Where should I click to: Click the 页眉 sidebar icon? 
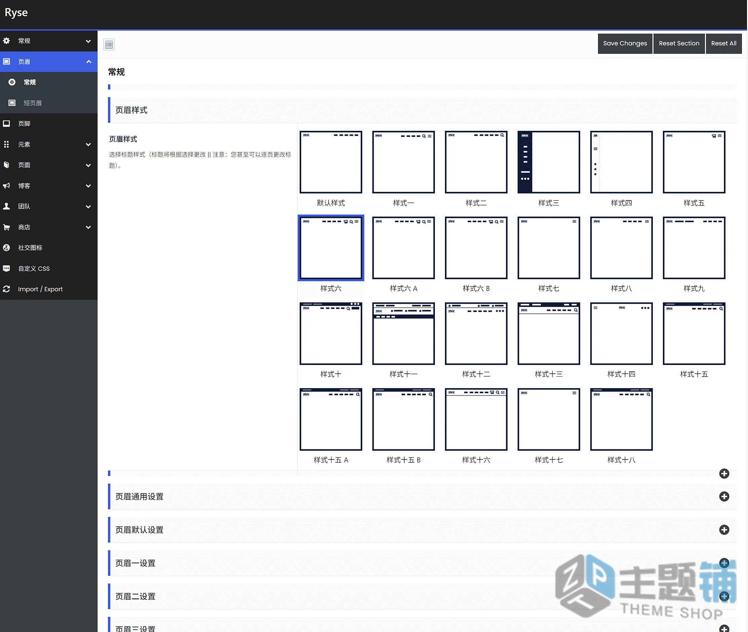point(6,62)
